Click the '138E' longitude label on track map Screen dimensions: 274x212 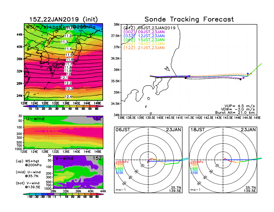(x=121, y=118)
